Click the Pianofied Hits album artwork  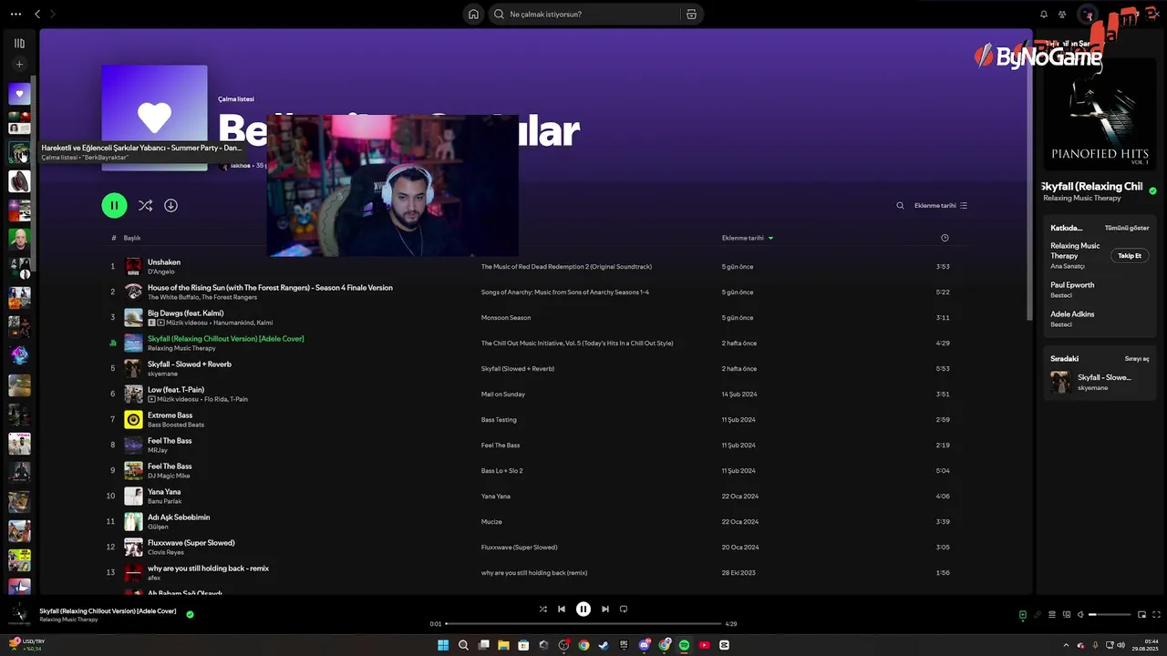tap(1099, 114)
